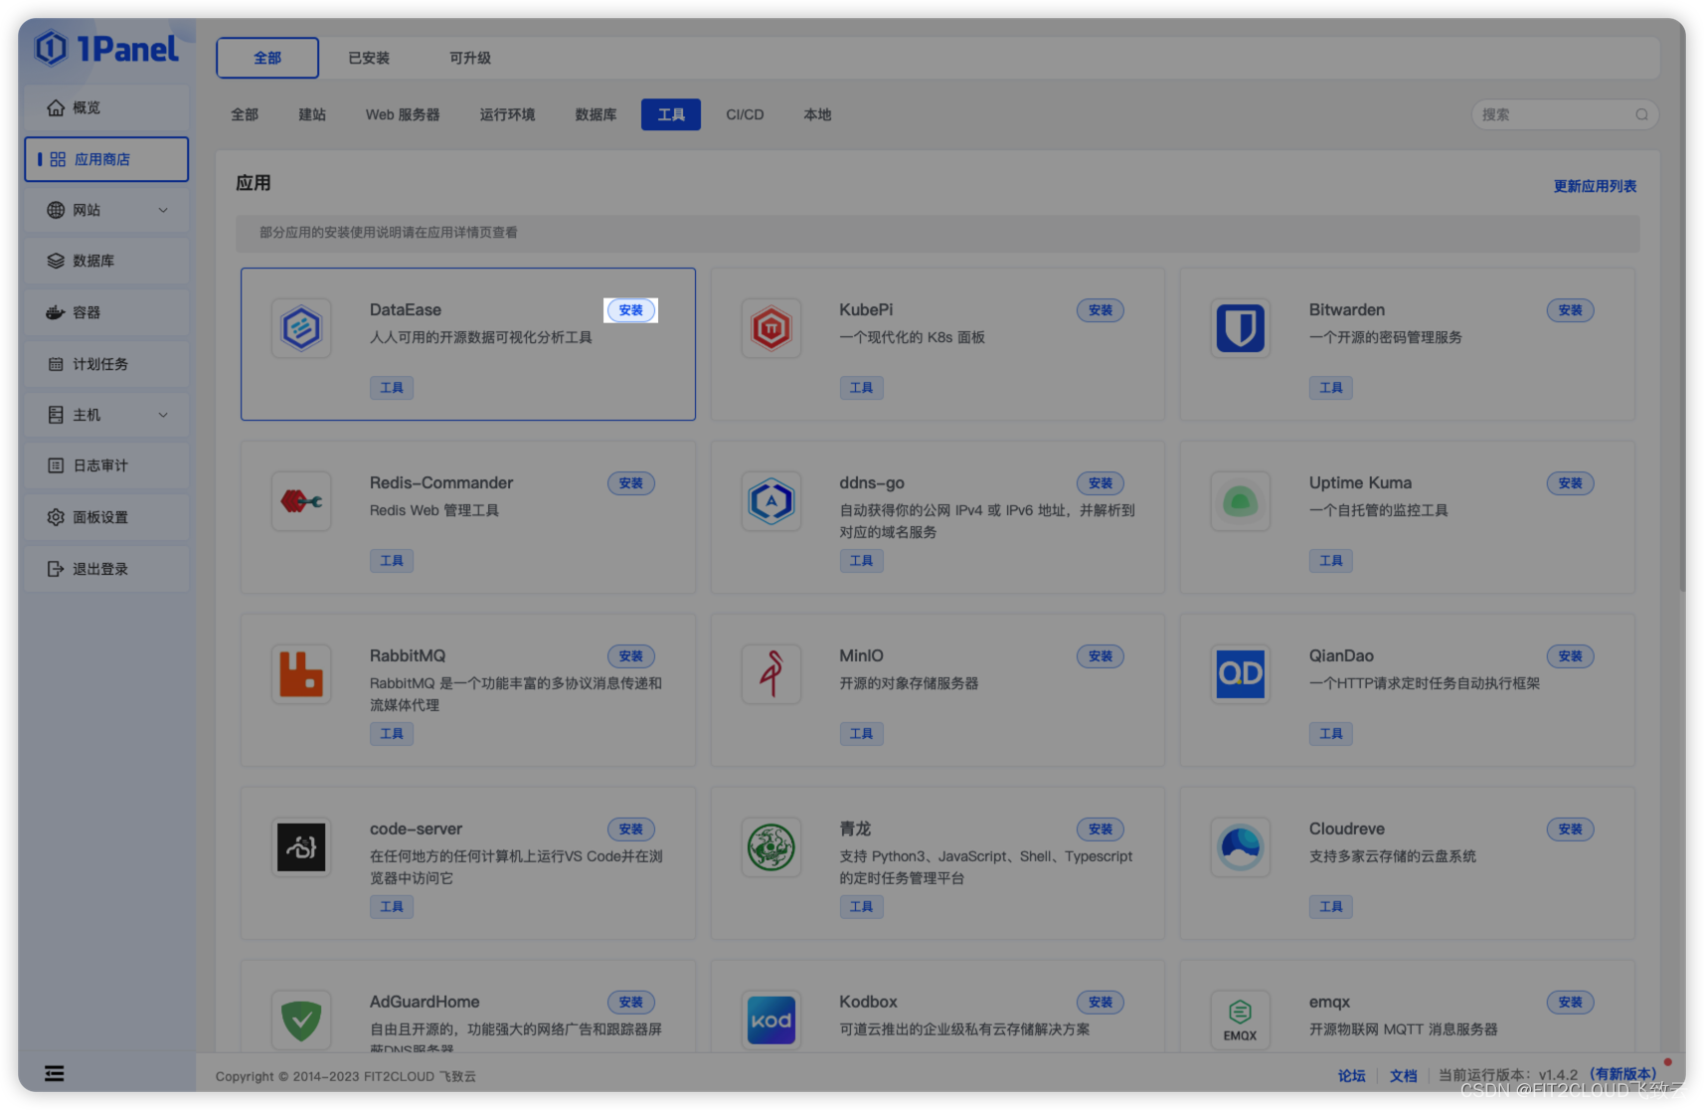Image resolution: width=1704 pixels, height=1110 pixels.
Task: Open 面板设置 settings
Action: (x=106, y=517)
